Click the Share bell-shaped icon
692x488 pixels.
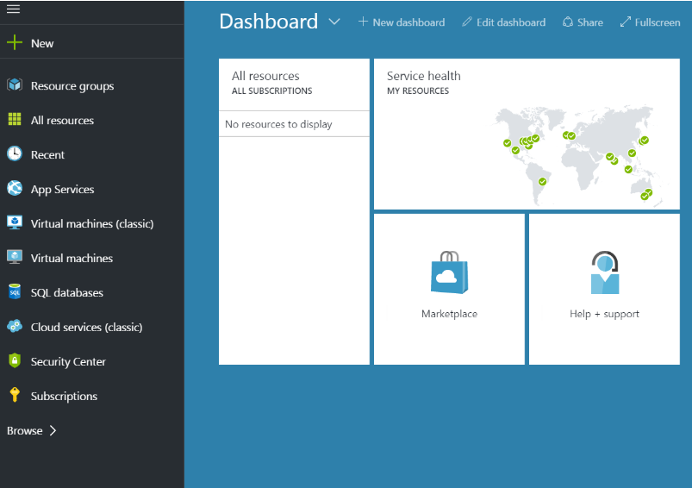point(568,22)
